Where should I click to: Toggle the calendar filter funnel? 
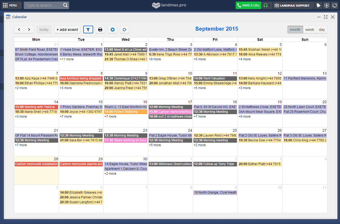(88, 30)
